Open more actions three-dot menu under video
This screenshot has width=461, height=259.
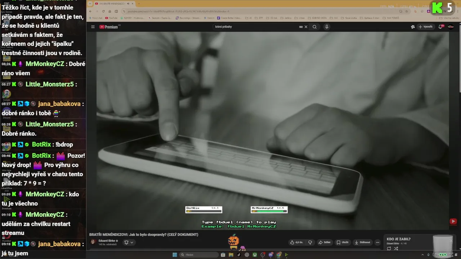[x=377, y=242]
